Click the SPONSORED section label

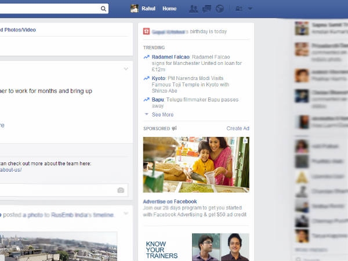point(157,129)
